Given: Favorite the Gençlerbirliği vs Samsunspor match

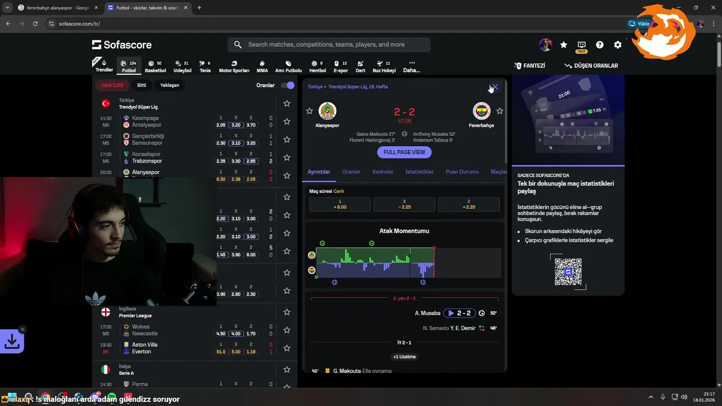Looking at the screenshot, I should click(x=287, y=139).
